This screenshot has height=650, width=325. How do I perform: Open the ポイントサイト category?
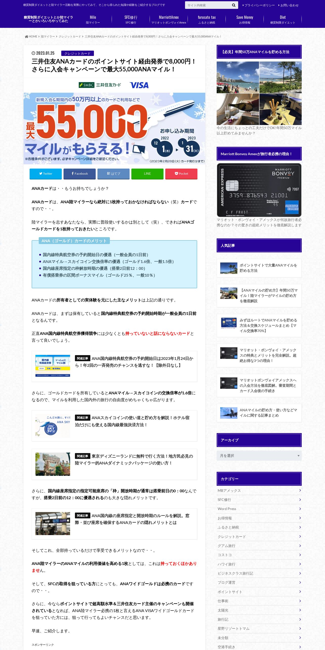pos(259,592)
